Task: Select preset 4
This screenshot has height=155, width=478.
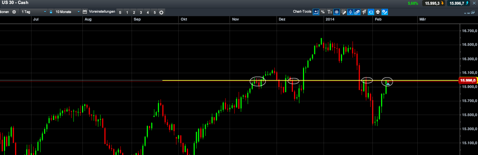Action: coord(148,12)
